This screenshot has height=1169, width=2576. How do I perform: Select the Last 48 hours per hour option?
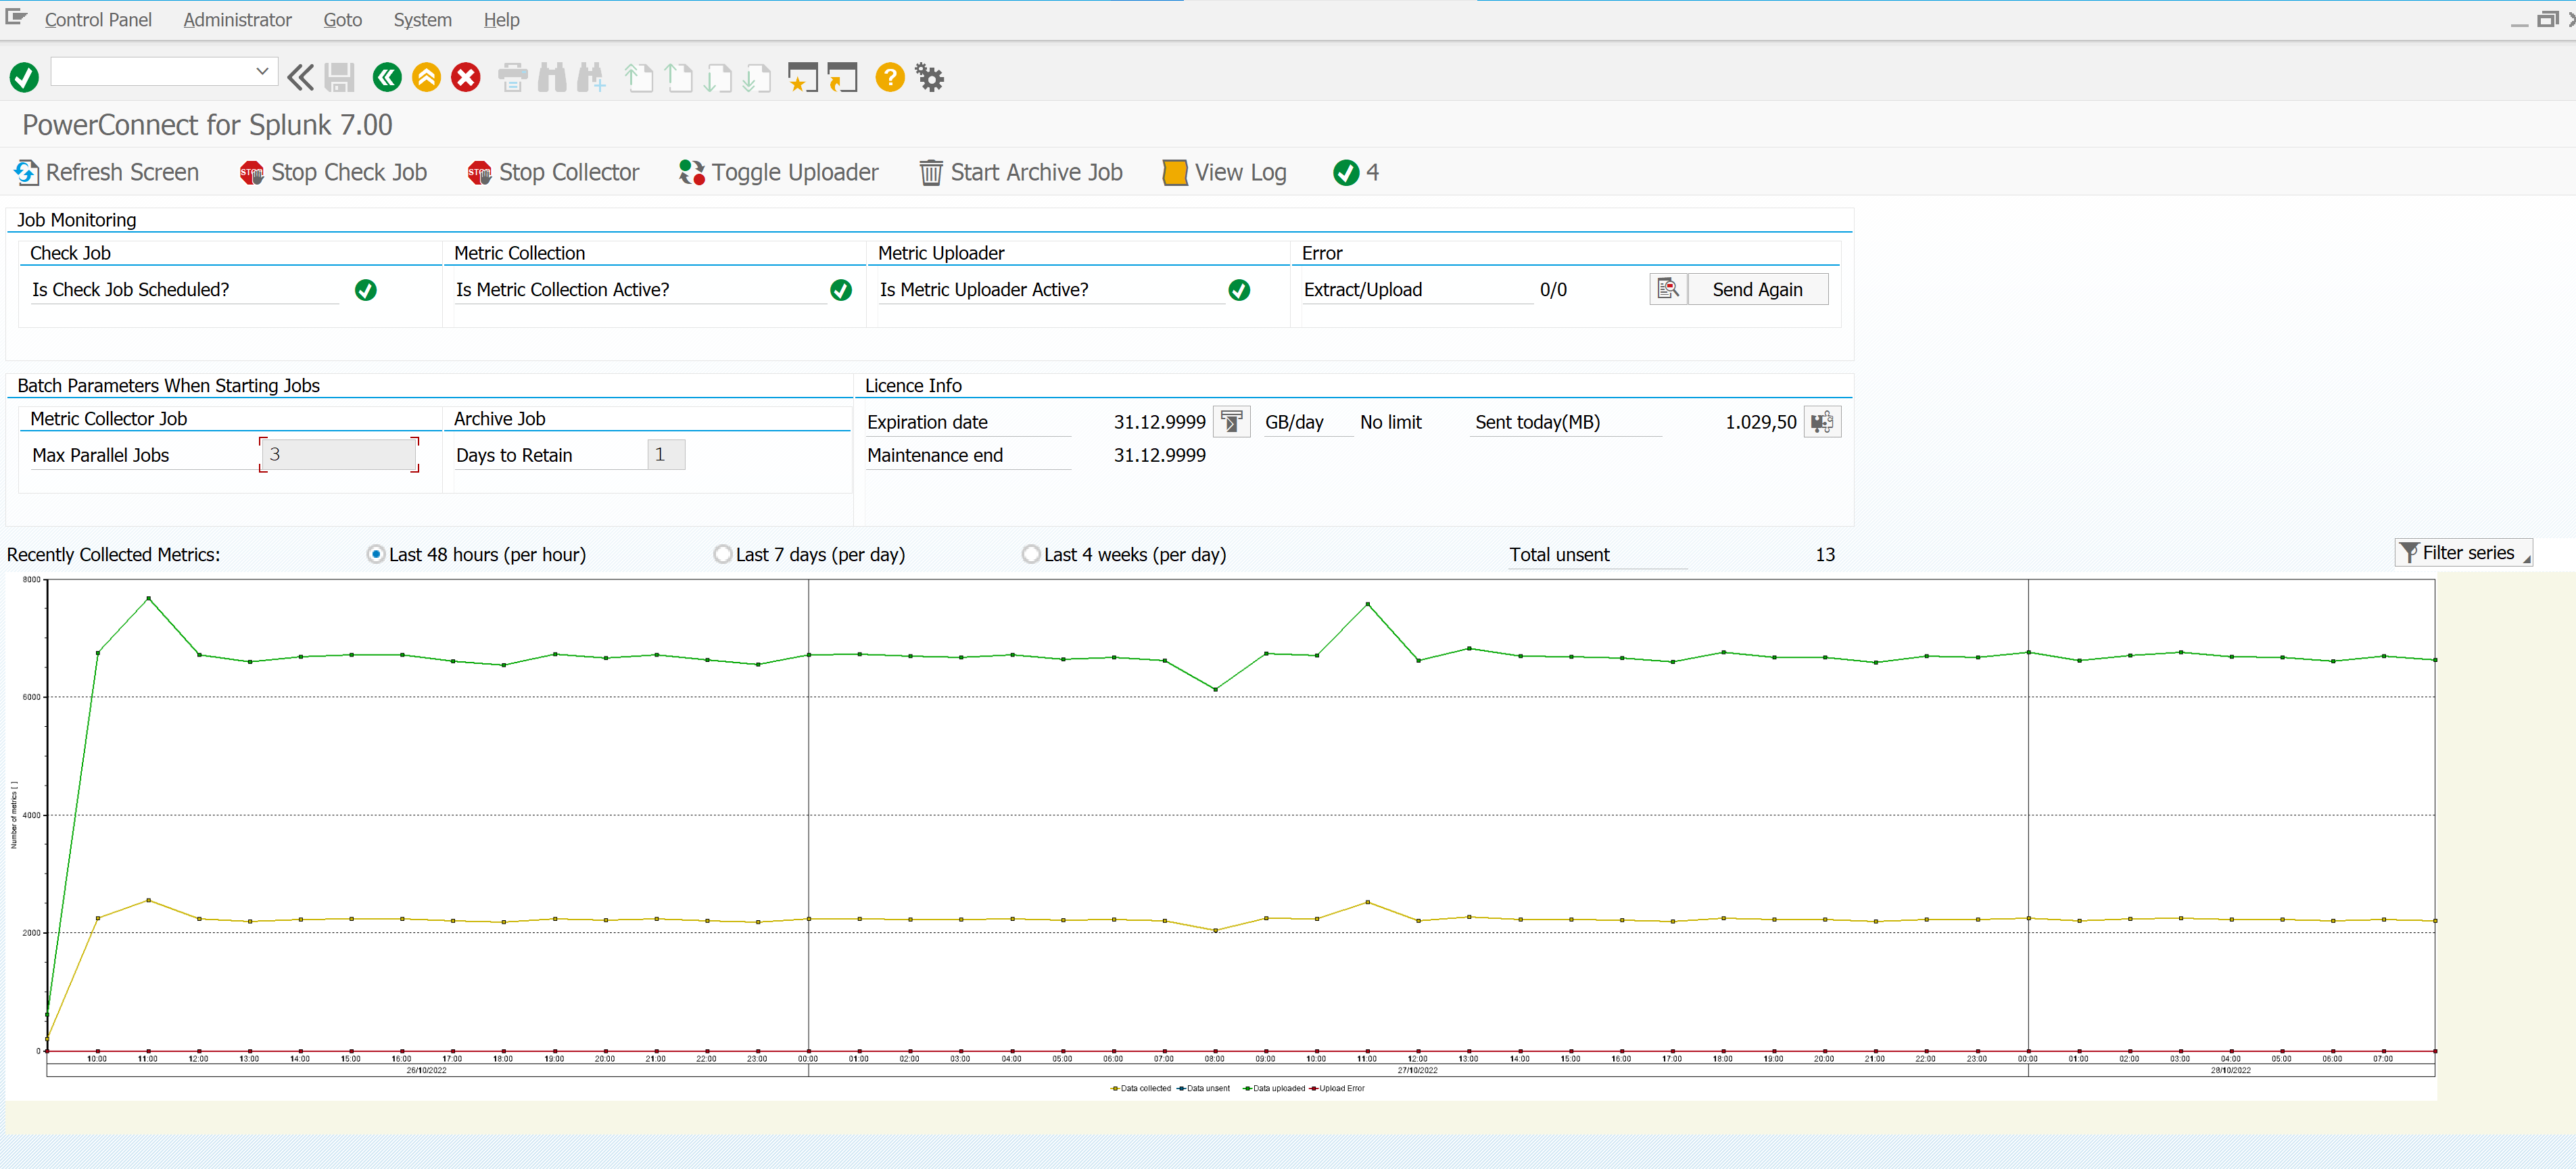[375, 554]
